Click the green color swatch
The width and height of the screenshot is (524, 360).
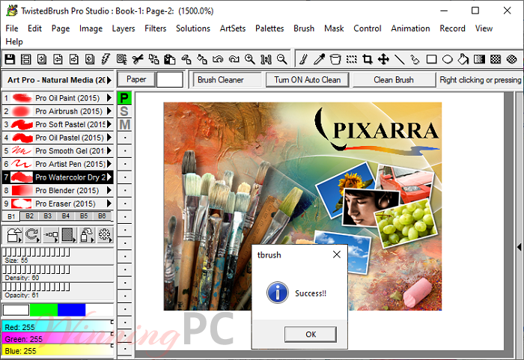coord(43,310)
